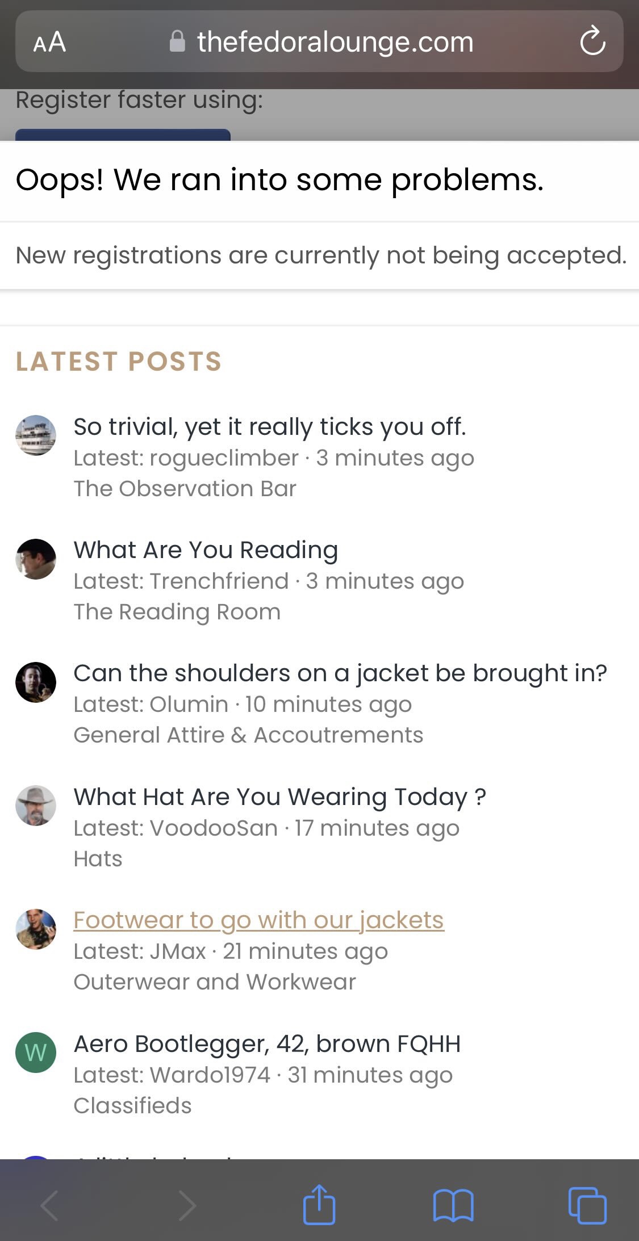This screenshot has height=1241, width=639.
Task: Go to the Classifieds forum section
Action: (x=133, y=1106)
